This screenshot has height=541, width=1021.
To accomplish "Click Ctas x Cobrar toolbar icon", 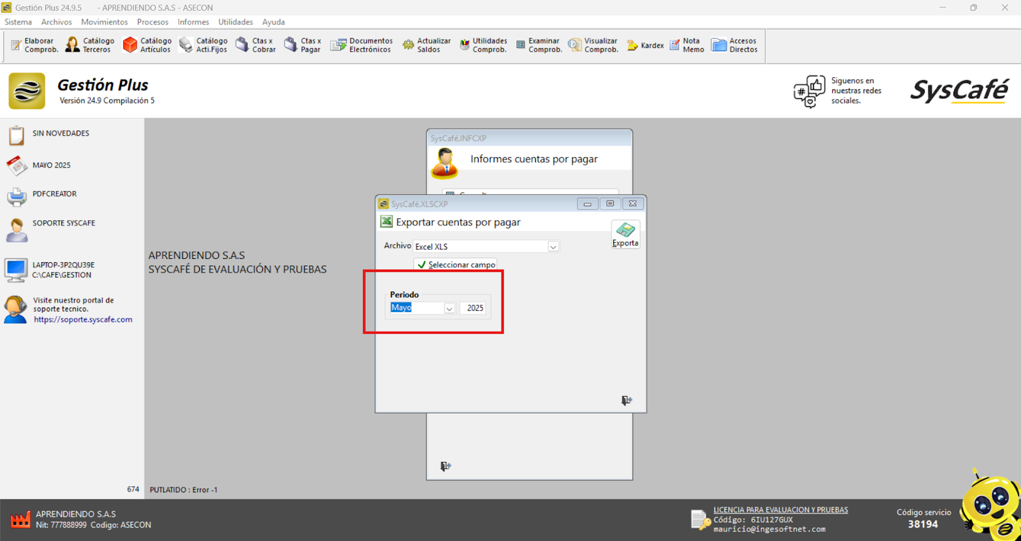I will pos(255,45).
